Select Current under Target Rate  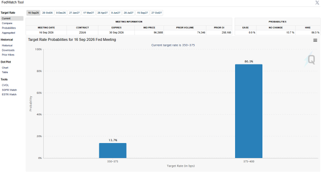click(x=12, y=18)
